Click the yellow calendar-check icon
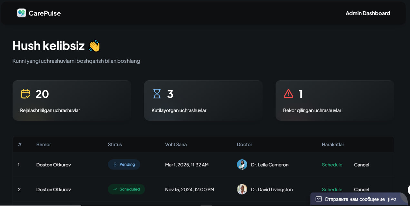The image size is (410, 206). (25, 94)
